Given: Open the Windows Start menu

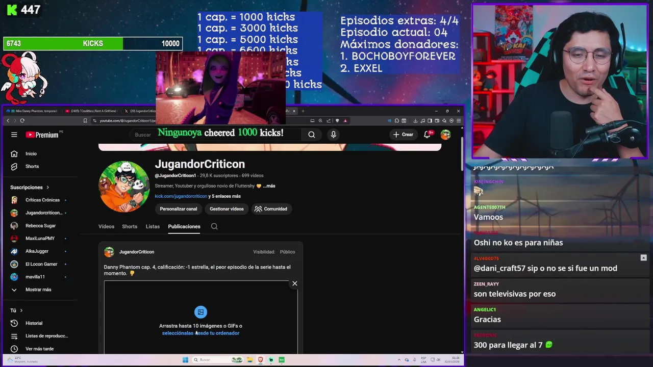Looking at the screenshot, I should point(185,360).
